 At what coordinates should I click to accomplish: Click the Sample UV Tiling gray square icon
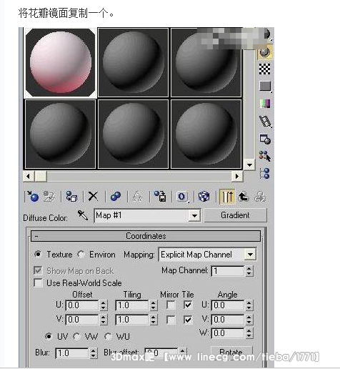coord(265,86)
